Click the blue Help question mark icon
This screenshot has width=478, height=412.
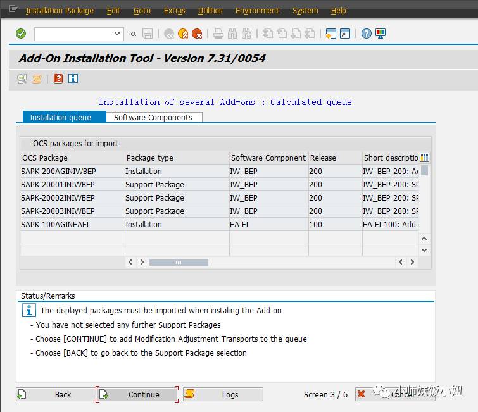(x=367, y=34)
